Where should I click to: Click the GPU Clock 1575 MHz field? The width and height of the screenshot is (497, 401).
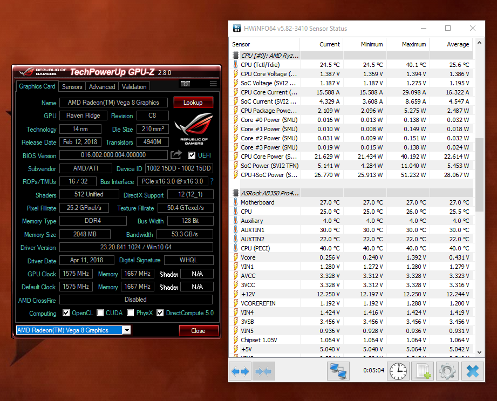pyautogui.click(x=76, y=274)
